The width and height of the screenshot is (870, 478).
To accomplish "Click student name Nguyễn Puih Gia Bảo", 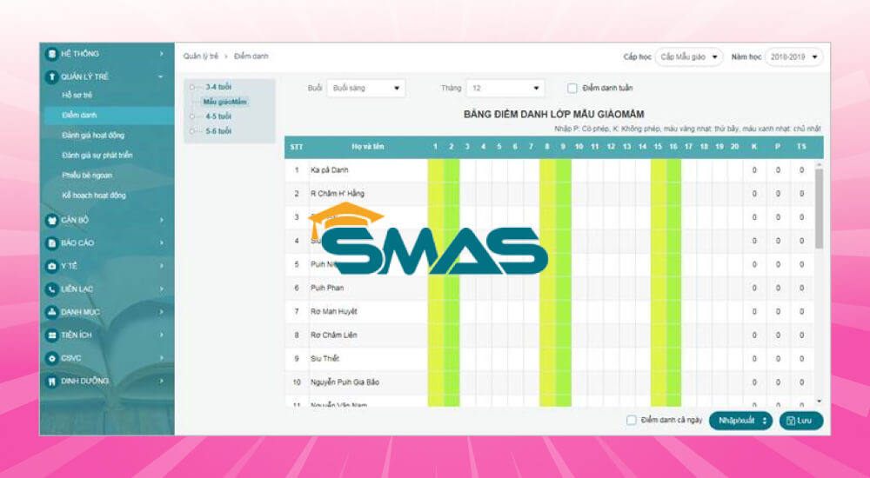I will tap(345, 382).
